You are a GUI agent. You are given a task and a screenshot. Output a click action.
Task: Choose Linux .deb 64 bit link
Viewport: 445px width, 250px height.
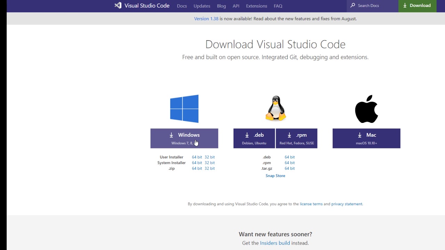[290, 157]
